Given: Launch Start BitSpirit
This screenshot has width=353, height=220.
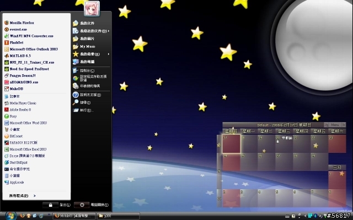Looking at the screenshot, I should tap(16, 163).
